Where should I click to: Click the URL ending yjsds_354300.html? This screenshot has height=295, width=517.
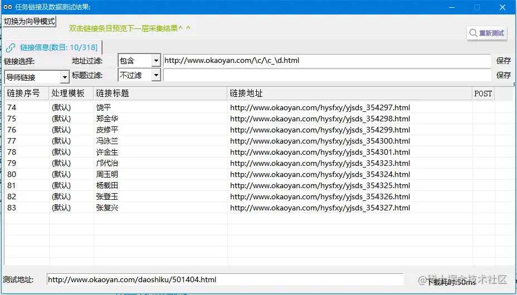(320, 141)
